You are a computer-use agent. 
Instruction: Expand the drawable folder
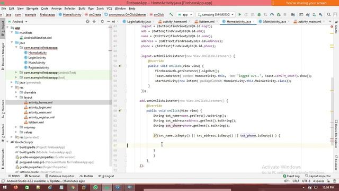click(x=16, y=92)
